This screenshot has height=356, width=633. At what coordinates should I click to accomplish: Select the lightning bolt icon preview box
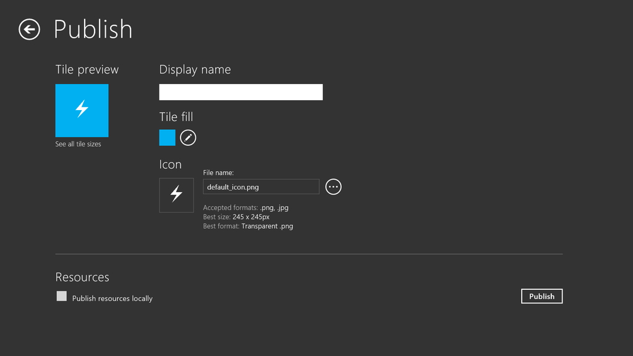pyautogui.click(x=176, y=195)
